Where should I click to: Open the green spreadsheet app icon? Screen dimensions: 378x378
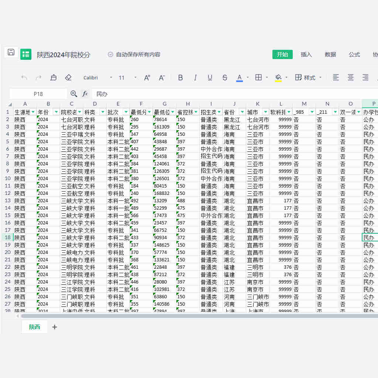[x=26, y=54]
